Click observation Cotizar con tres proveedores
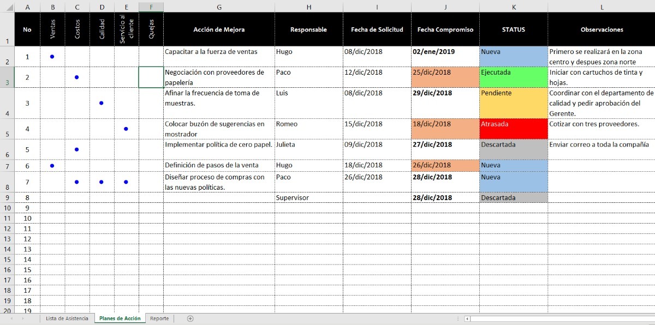Screen dimensions: 655x325 pos(602,129)
